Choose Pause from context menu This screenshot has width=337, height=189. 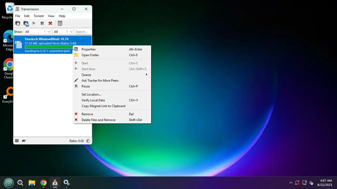pyautogui.click(x=112, y=86)
